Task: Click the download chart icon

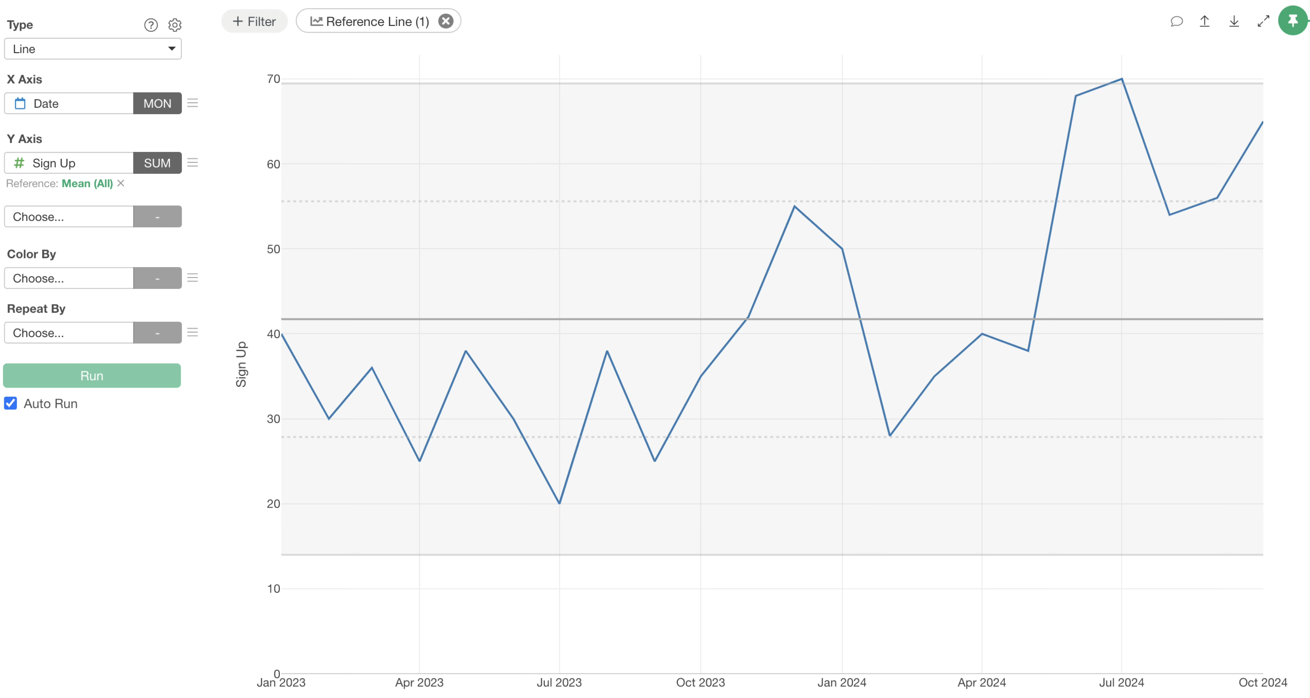Action: pyautogui.click(x=1234, y=21)
